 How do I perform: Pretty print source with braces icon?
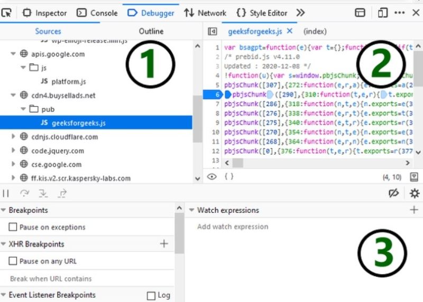229,176
